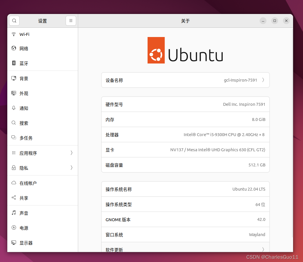Click the display icon beside 显示器
This screenshot has width=303, height=262.
tap(13, 242)
